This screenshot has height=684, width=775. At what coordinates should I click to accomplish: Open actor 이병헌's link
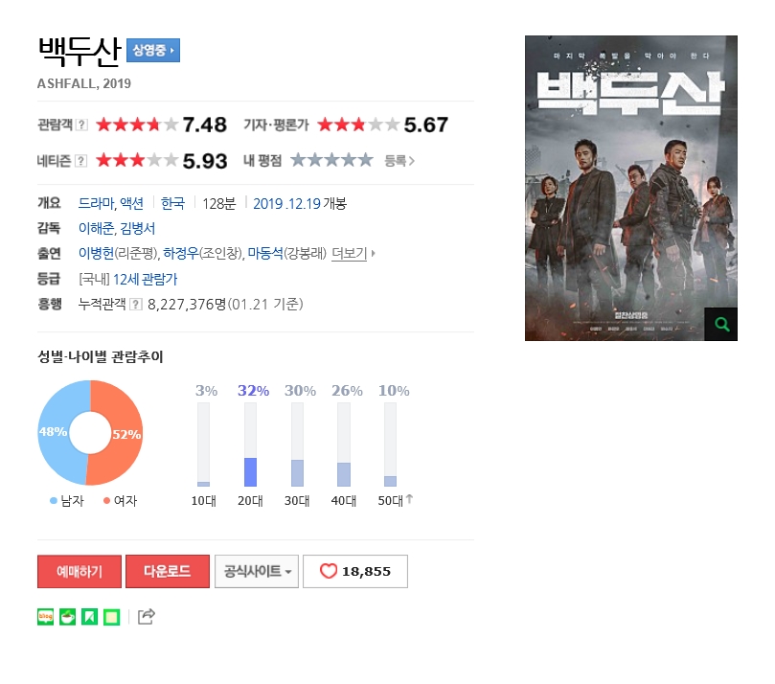click(96, 254)
